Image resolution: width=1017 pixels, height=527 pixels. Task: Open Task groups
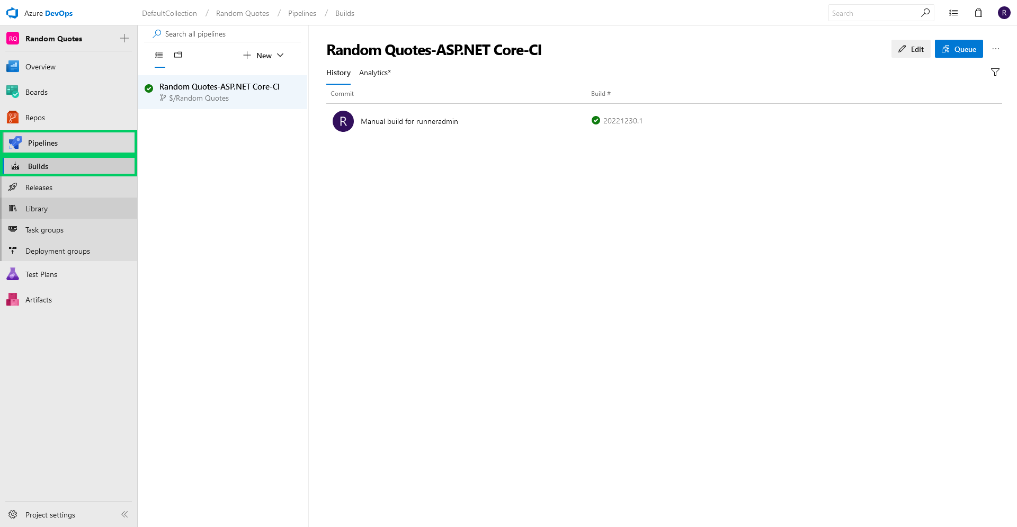point(69,230)
